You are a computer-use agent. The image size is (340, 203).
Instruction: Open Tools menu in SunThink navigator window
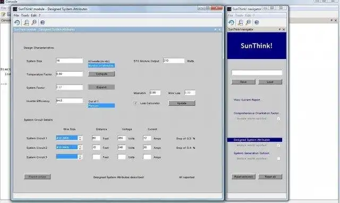point(239,15)
